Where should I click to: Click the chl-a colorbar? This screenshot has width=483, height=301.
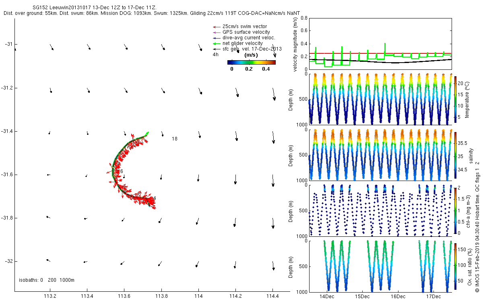(456, 210)
